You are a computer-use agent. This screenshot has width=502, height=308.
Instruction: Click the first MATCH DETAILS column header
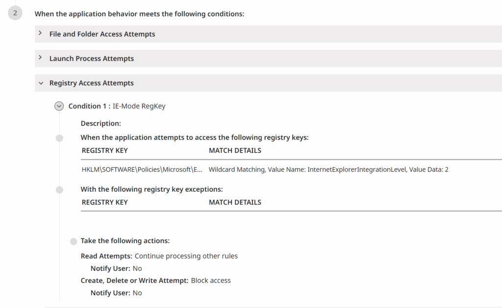click(235, 151)
